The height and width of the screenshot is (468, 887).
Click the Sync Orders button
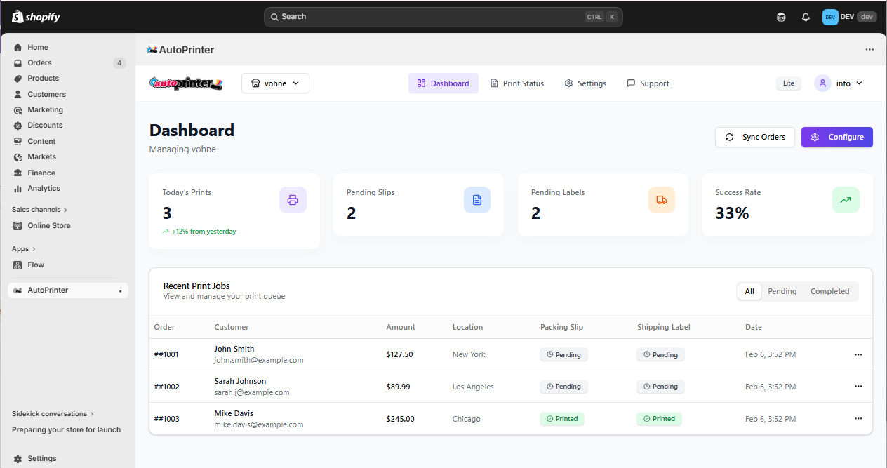click(x=755, y=137)
